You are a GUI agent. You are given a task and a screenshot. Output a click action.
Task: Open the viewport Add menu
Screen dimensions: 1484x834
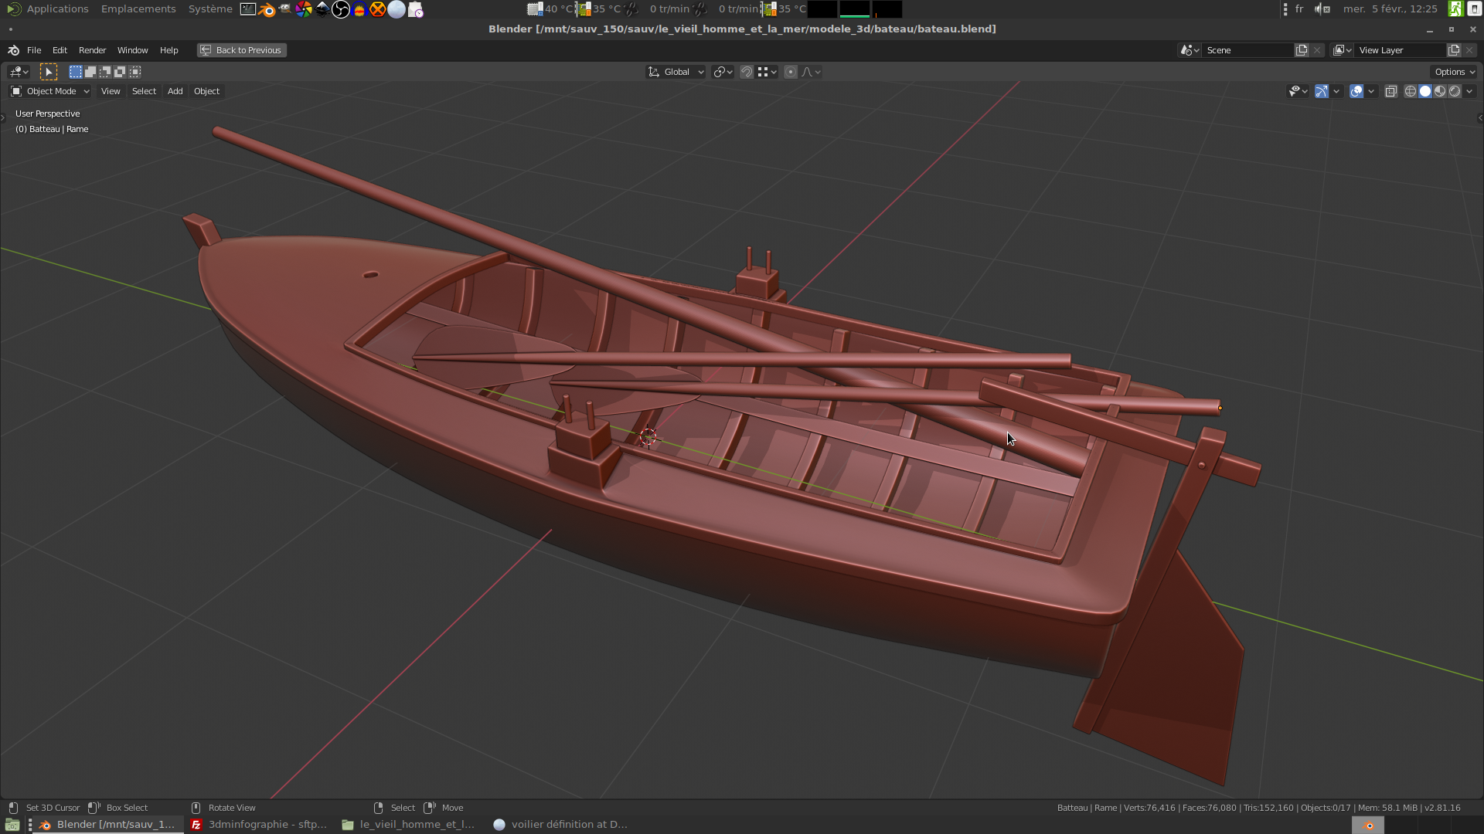175,91
